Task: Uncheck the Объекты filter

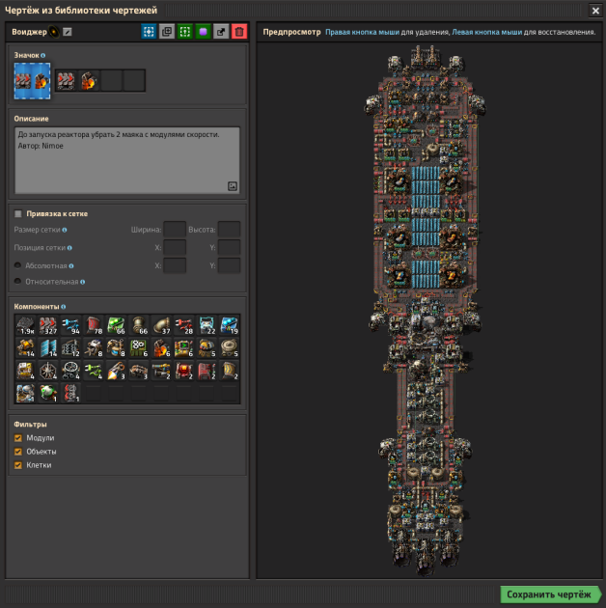Action: point(17,452)
